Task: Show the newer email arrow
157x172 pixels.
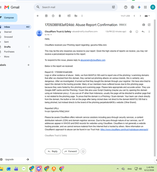Action: (x=134, y=16)
